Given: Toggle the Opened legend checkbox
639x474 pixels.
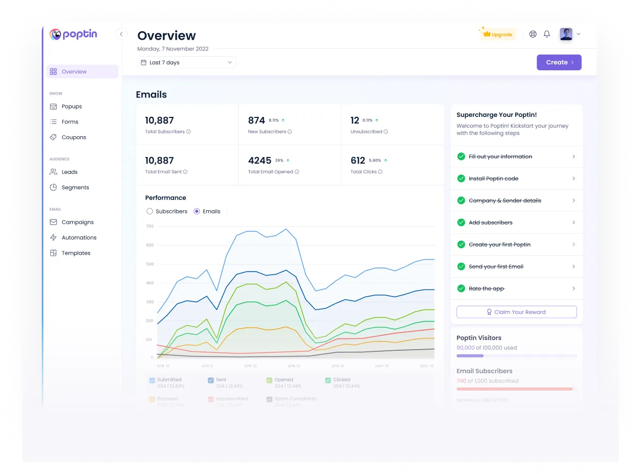Looking at the screenshot, I should (x=269, y=380).
